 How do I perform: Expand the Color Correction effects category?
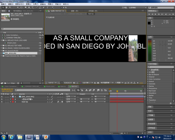tap(148, 79)
